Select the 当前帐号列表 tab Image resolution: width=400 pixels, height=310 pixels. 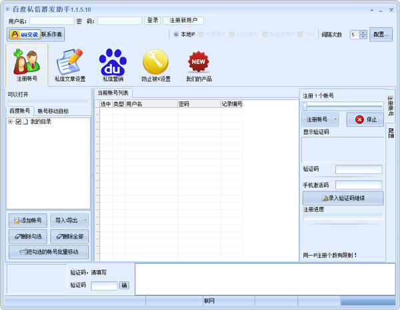(x=113, y=93)
